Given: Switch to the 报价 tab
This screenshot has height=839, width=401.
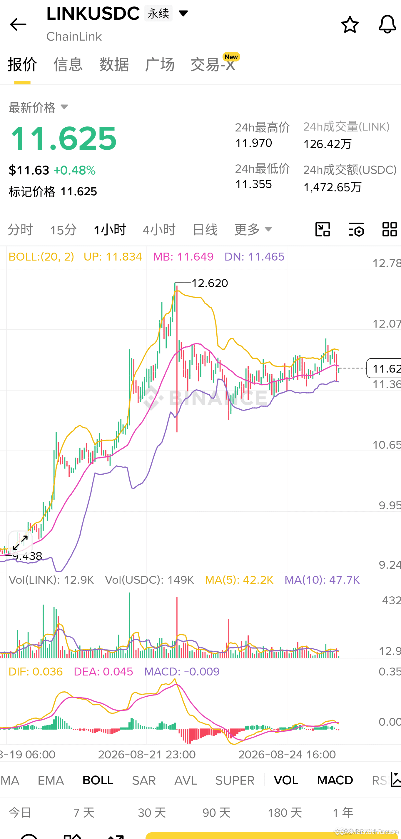Looking at the screenshot, I should (x=22, y=64).
